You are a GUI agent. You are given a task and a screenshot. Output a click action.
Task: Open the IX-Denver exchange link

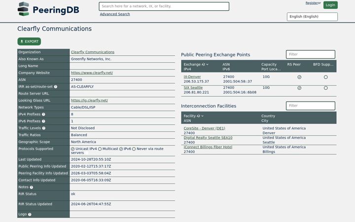tap(192, 77)
